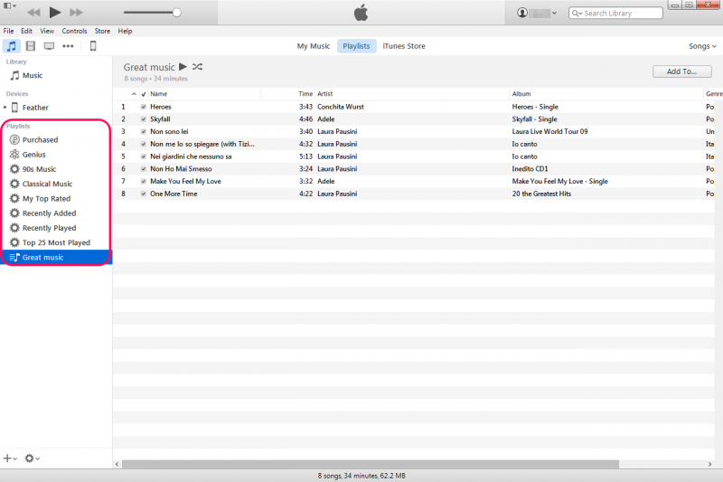The height and width of the screenshot is (482, 723).
Task: Open the Classical Music smart playlist
Action: click(56, 184)
